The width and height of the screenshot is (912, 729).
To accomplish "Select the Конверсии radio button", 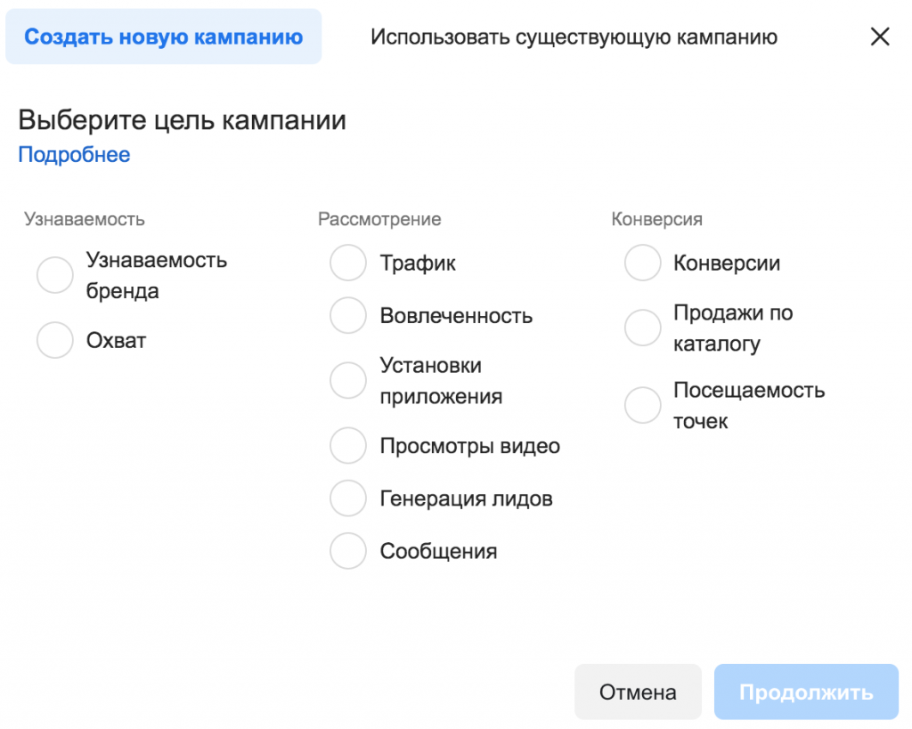I will click(x=642, y=263).
